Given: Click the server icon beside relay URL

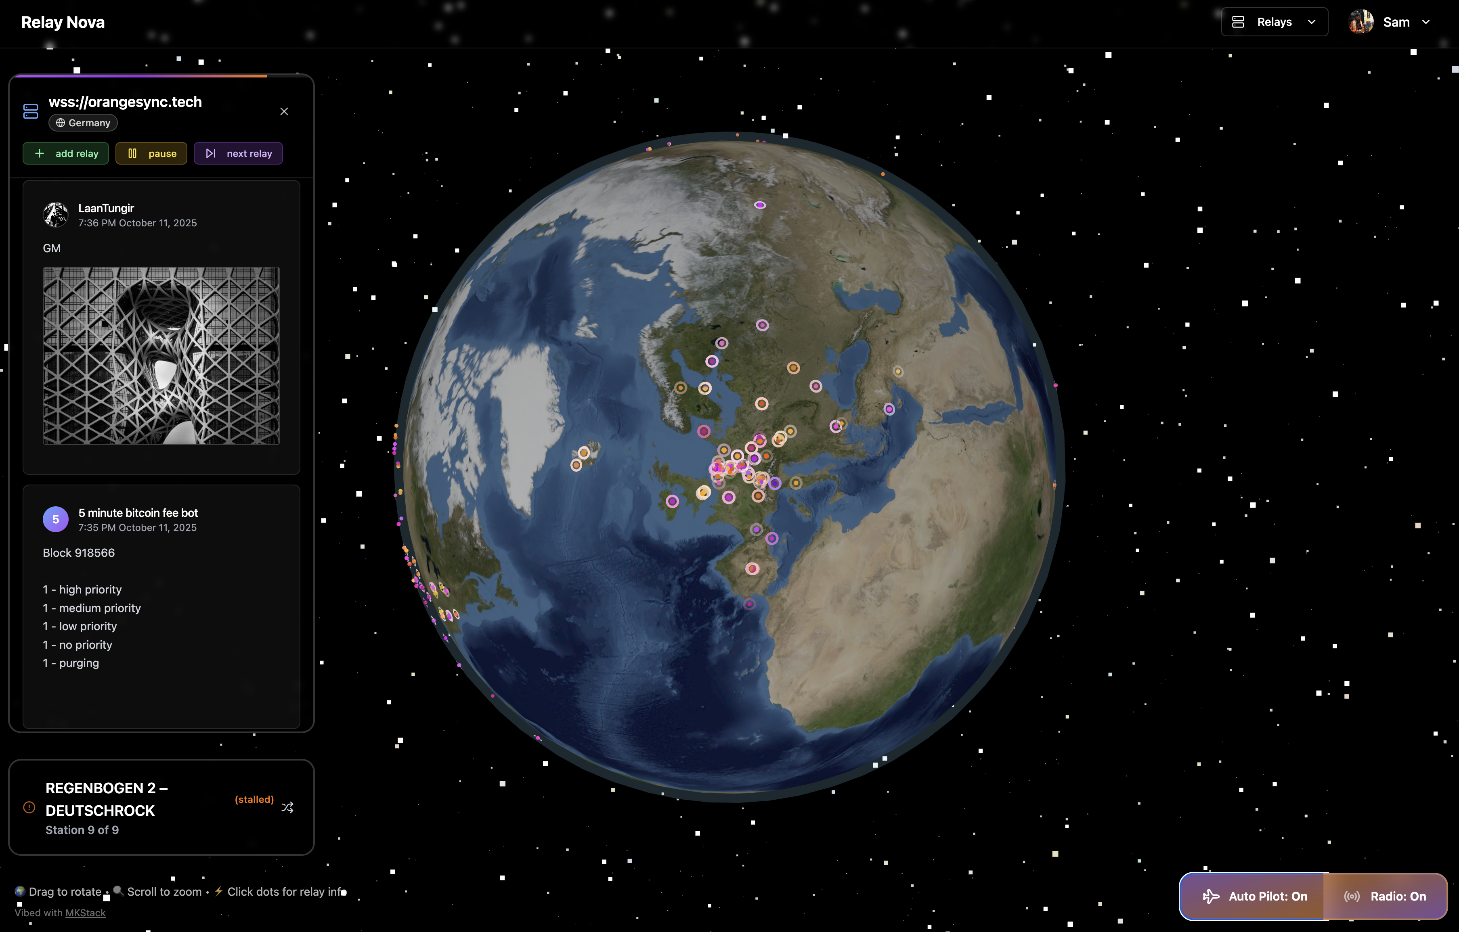Looking at the screenshot, I should [x=30, y=111].
